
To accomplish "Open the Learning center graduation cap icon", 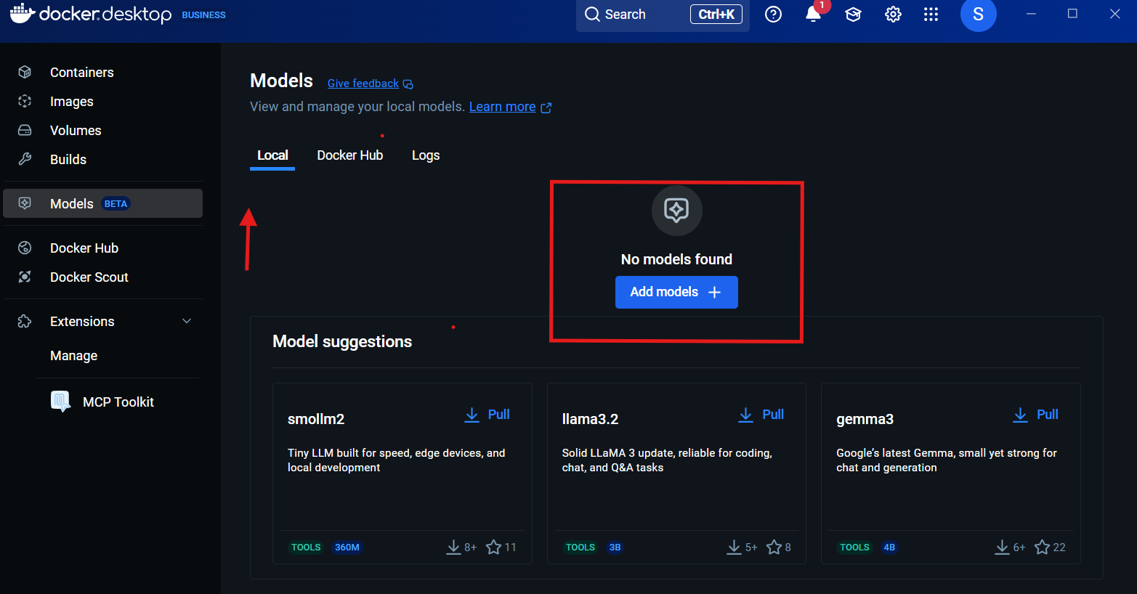I will click(x=853, y=15).
